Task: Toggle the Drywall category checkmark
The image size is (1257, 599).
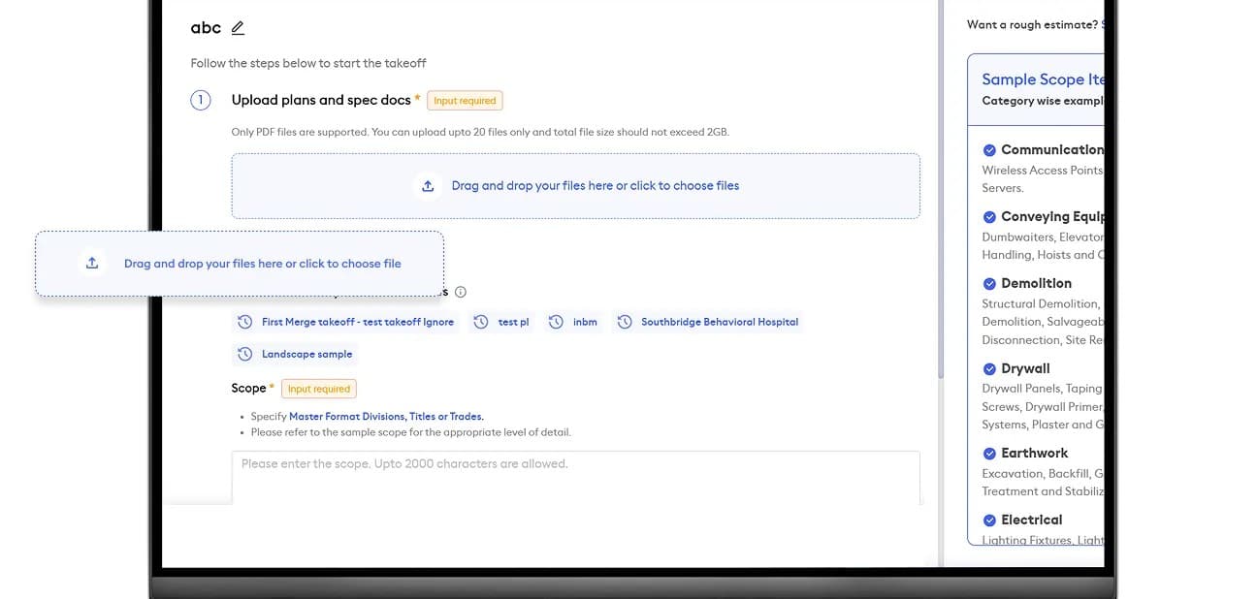Action: [x=989, y=369]
